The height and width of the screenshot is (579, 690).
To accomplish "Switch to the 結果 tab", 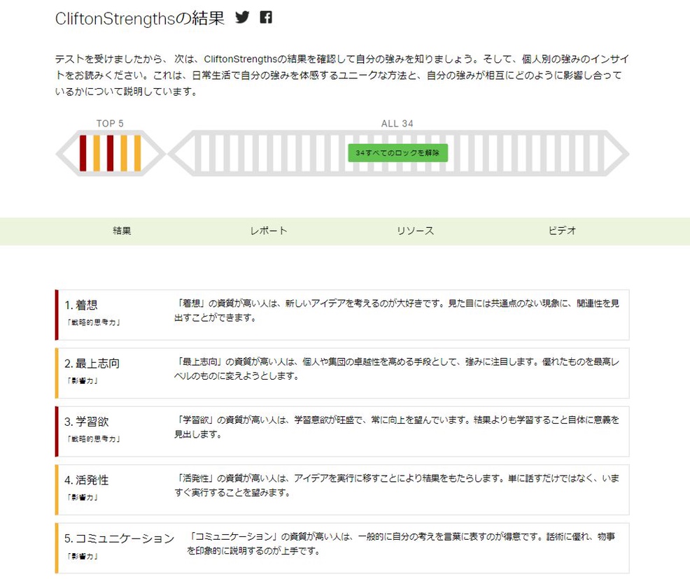I will (122, 231).
